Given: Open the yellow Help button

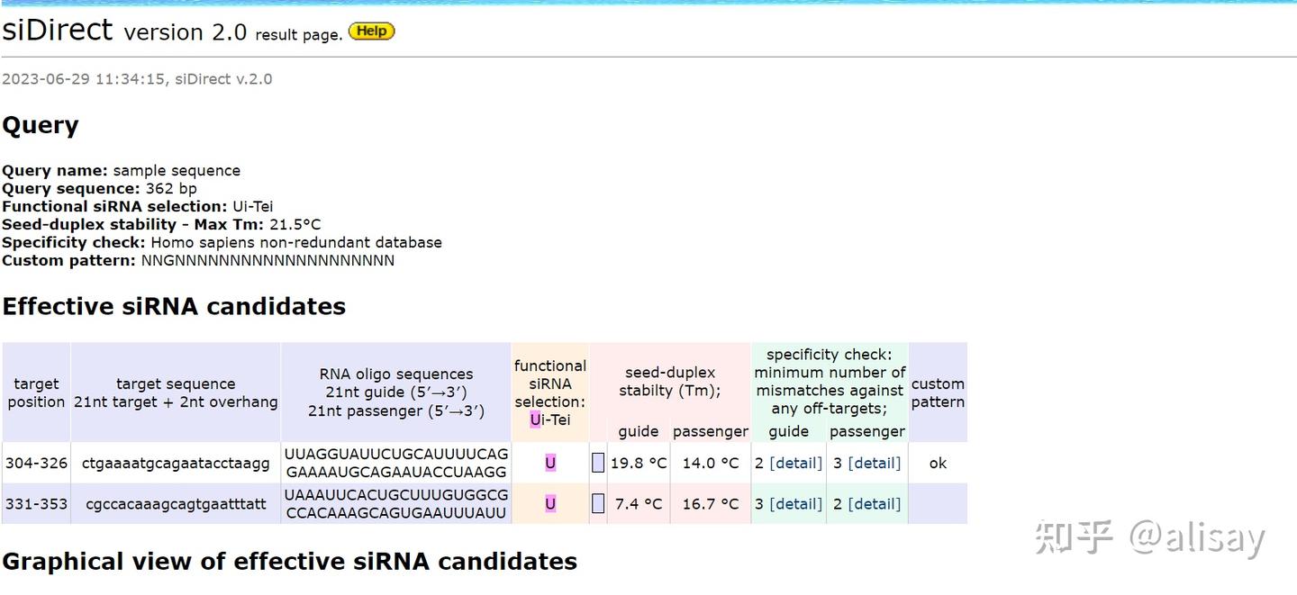Looking at the screenshot, I should pos(371,32).
